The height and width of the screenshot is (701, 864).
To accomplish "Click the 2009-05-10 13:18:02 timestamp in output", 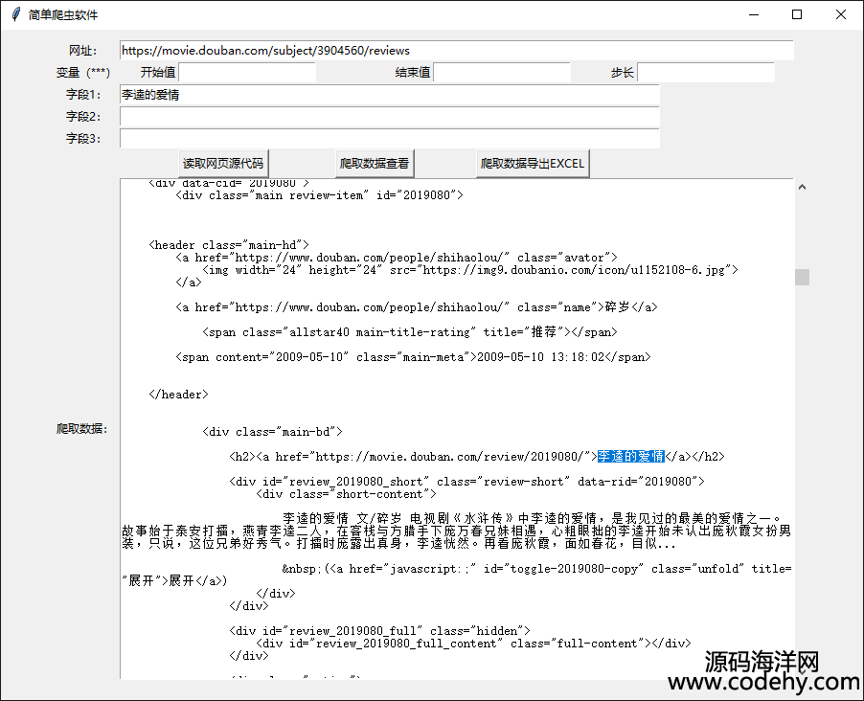I will [545, 357].
